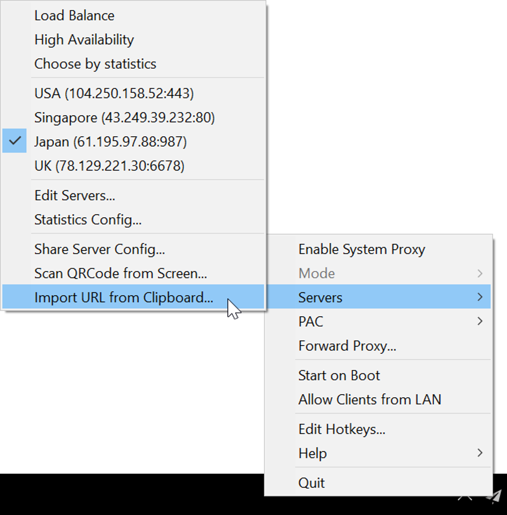507x515 pixels.
Task: Open Statistics Config window
Action: [x=87, y=219]
